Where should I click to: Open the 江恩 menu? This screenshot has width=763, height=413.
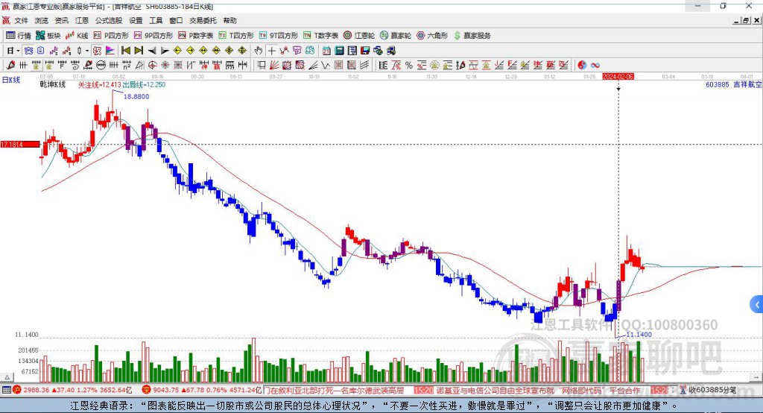click(x=82, y=20)
